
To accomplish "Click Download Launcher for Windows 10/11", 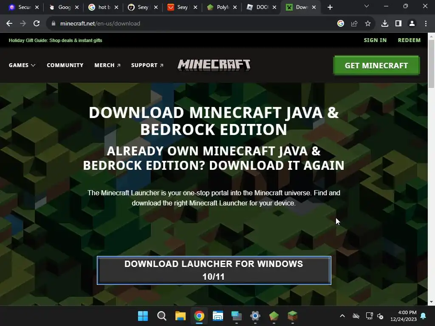I will 214,270.
